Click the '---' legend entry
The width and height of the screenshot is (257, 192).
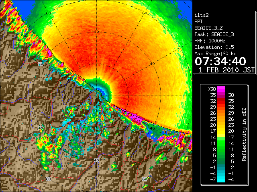coord(230,89)
